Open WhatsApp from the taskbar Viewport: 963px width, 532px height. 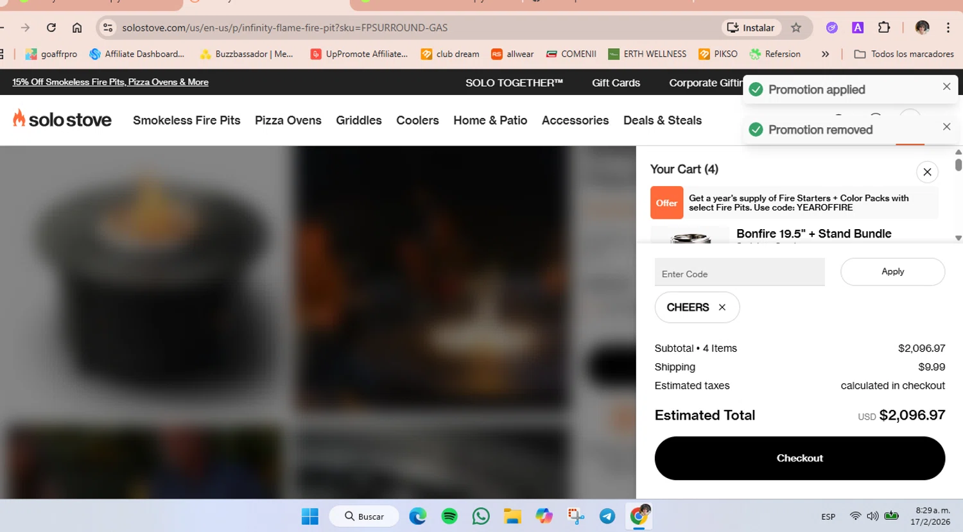click(x=481, y=516)
